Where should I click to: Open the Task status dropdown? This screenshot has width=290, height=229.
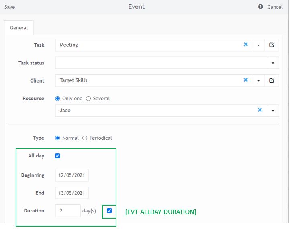click(273, 63)
